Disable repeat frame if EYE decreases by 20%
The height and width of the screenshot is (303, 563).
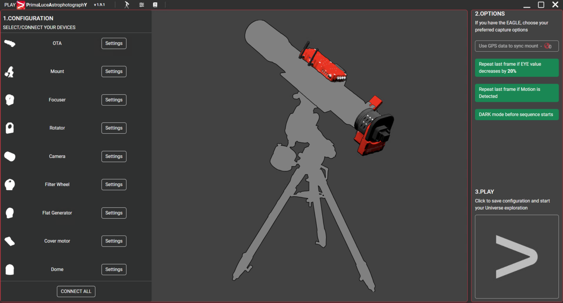(517, 67)
